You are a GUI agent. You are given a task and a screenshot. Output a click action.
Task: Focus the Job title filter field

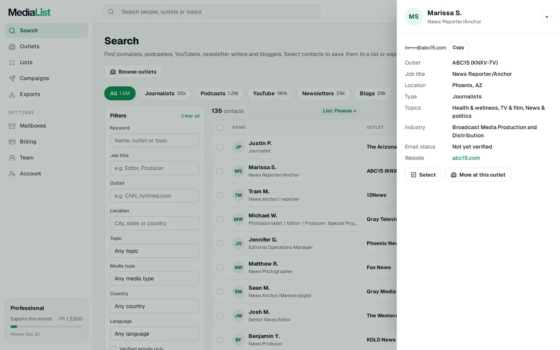[155, 168]
